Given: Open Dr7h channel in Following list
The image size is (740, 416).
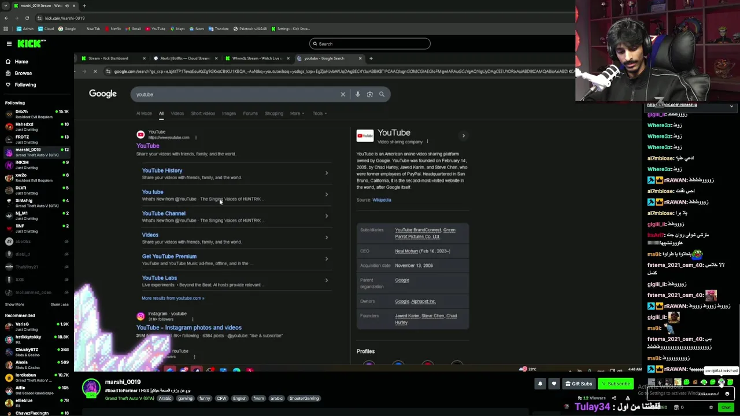Looking at the screenshot, I should (x=36, y=114).
